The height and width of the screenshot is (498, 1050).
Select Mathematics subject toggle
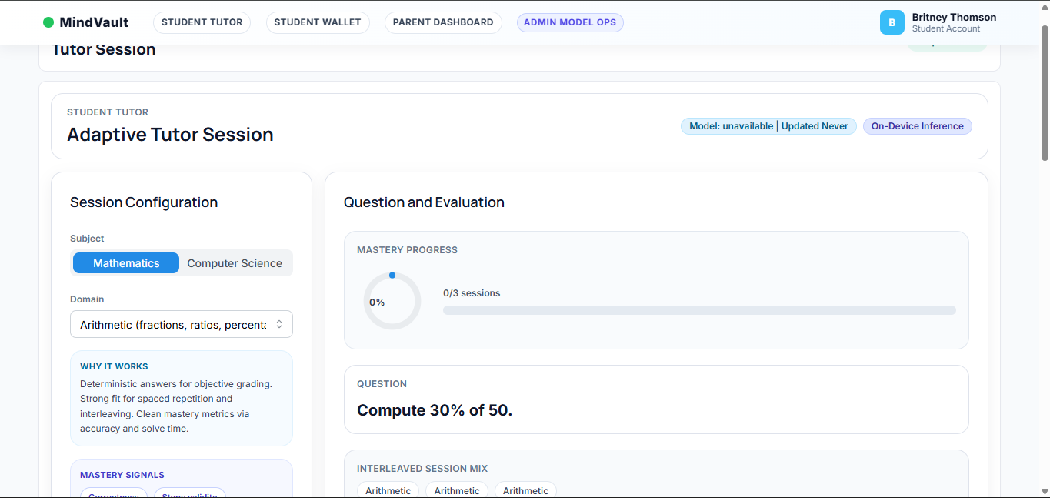tap(126, 263)
